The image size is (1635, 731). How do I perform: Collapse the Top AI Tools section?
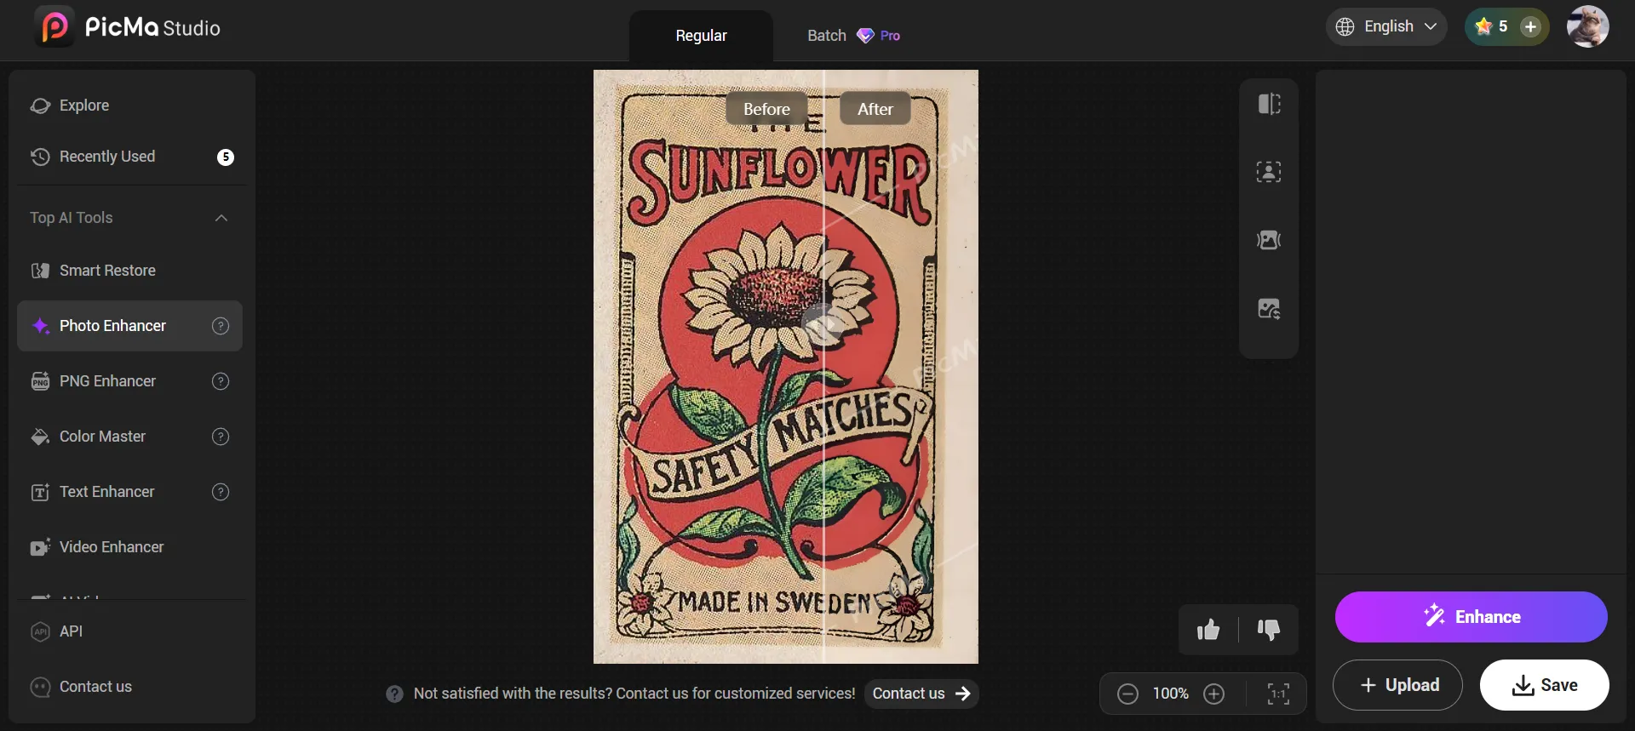[x=221, y=218]
